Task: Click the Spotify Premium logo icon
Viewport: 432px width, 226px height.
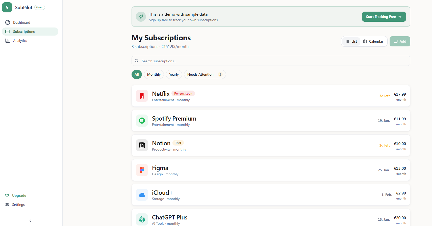Action: pos(142,121)
